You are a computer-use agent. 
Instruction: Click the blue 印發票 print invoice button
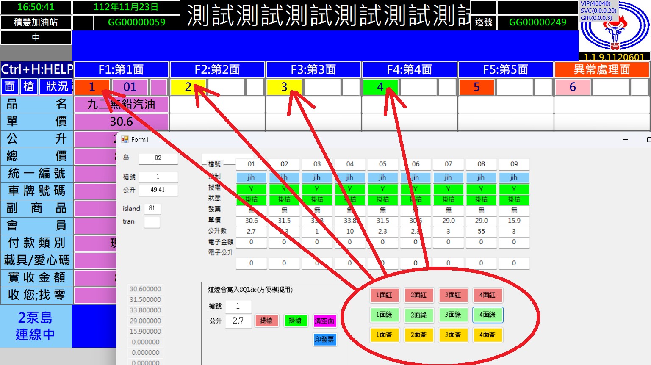coord(324,339)
